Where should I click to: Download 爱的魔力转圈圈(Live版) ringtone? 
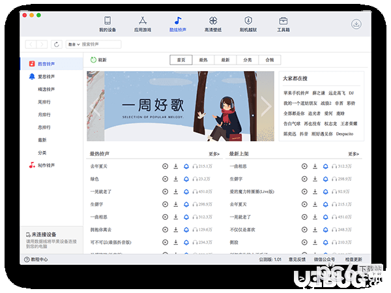[315, 192]
